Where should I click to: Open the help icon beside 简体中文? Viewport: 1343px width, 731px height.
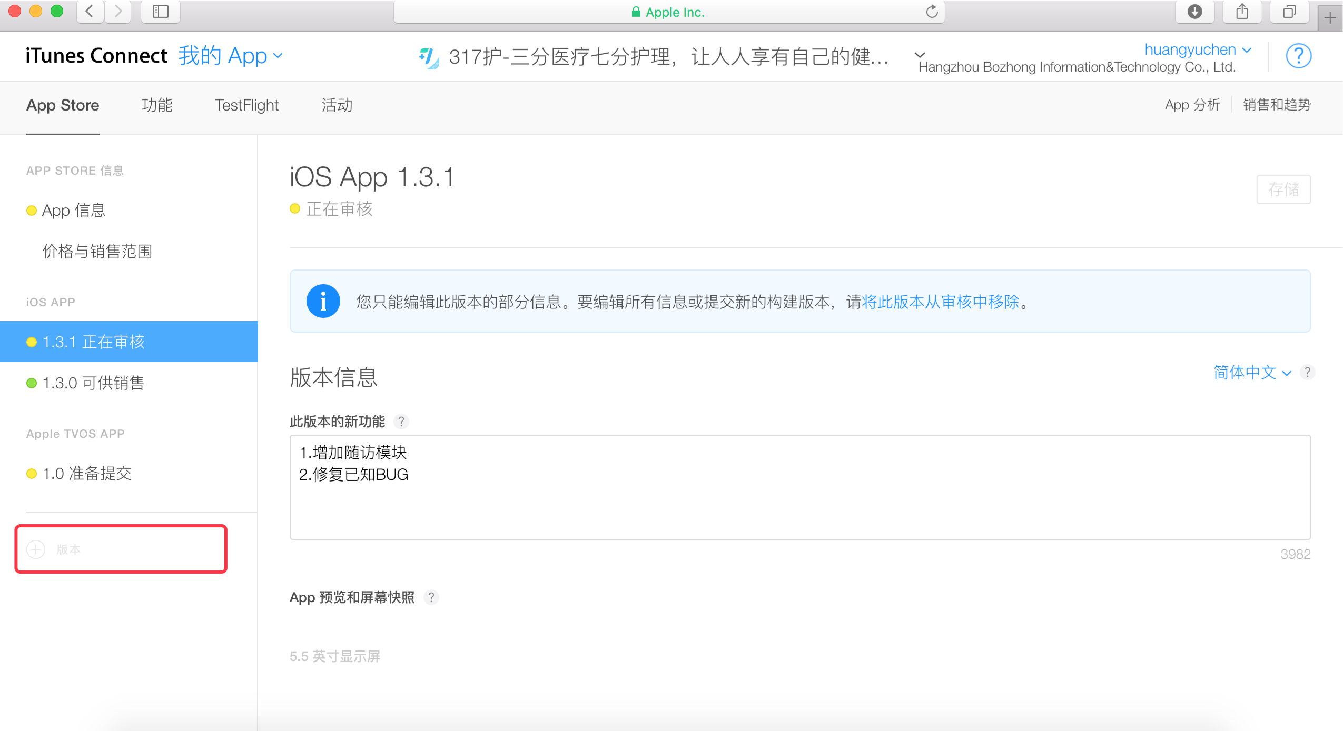[1307, 373]
